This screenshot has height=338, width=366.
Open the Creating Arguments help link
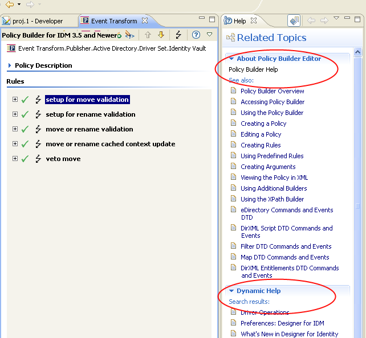(268, 167)
